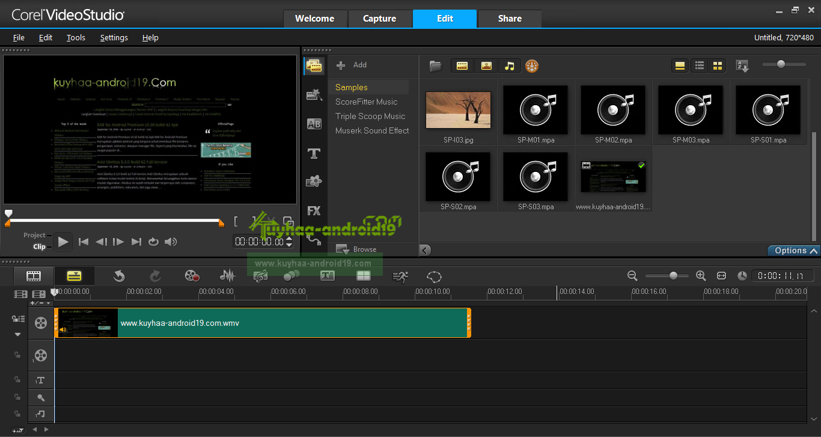Expand the Options panel
The width and height of the screenshot is (821, 437).
(x=794, y=251)
